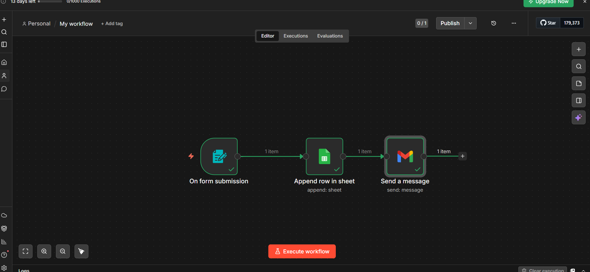590x272 pixels.
Task: Open the box templates icon in sidebar
Action: pos(4,228)
